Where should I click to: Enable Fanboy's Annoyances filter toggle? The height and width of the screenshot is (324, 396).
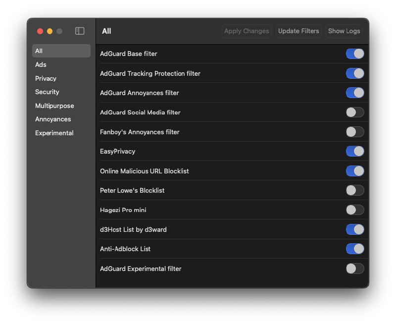pos(354,132)
